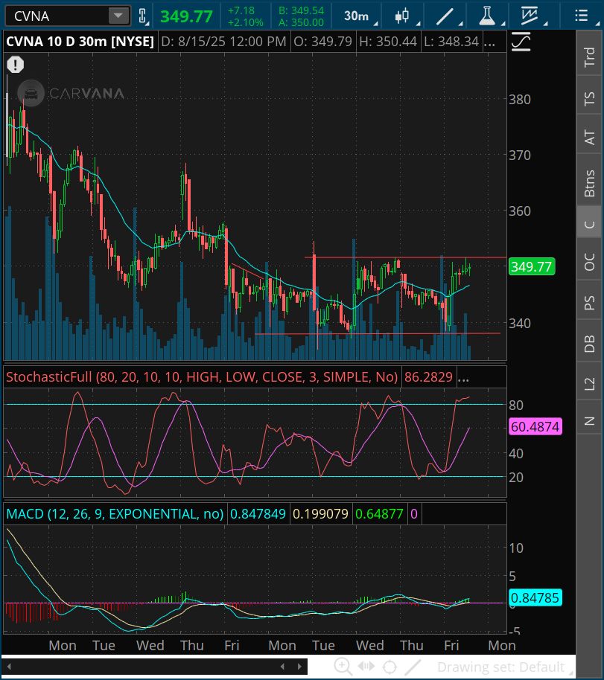This screenshot has height=680, width=604.
Task: Open the drawing tools line icon
Action: point(445,16)
